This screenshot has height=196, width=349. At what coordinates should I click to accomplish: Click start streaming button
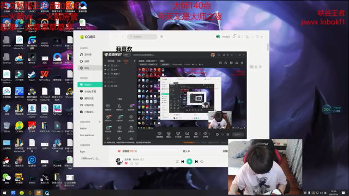tap(238, 134)
